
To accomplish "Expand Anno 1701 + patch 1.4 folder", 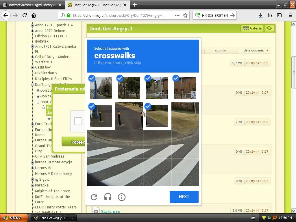I will click(32, 25).
